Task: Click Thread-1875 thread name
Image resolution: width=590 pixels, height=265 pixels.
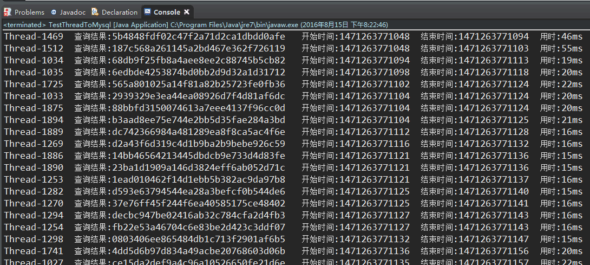Action: (x=34, y=108)
